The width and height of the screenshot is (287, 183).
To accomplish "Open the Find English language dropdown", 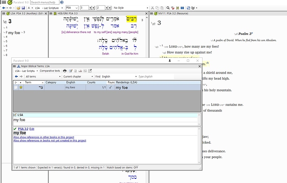I will (x=119, y=77).
